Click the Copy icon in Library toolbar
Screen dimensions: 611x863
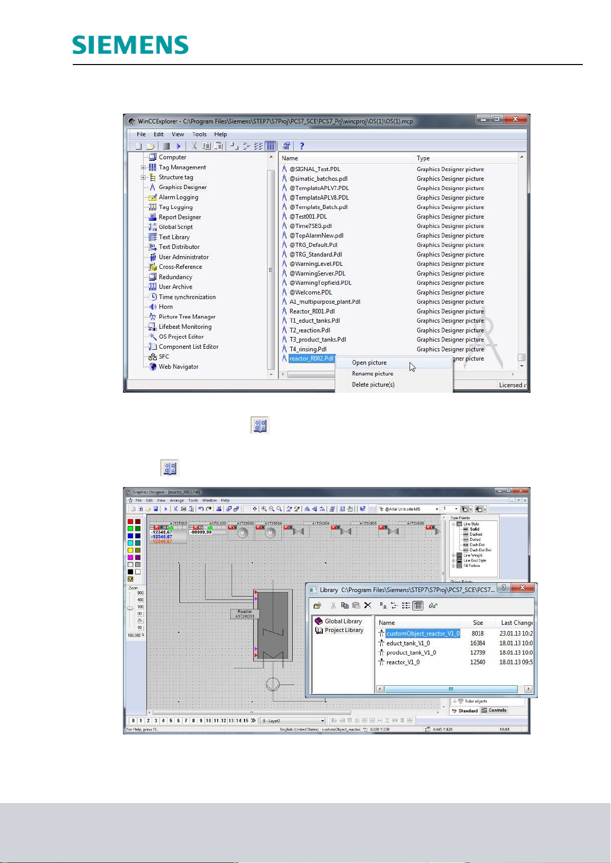tap(345, 605)
